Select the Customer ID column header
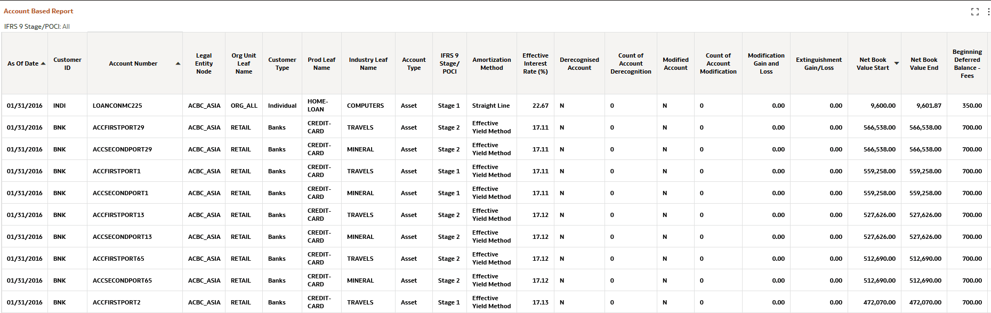991x313 pixels. tap(67, 63)
